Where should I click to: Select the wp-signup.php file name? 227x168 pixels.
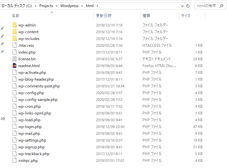click(31, 147)
